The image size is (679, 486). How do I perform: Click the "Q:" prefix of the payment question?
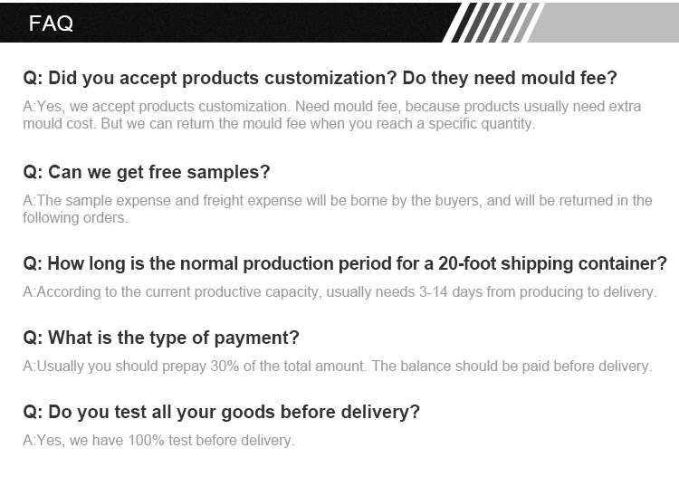(33, 338)
